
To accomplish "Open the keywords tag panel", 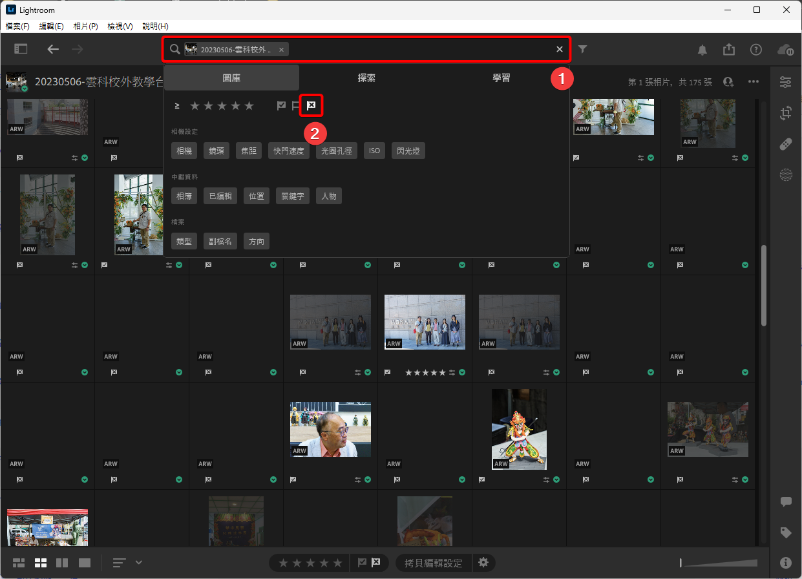I will (786, 532).
